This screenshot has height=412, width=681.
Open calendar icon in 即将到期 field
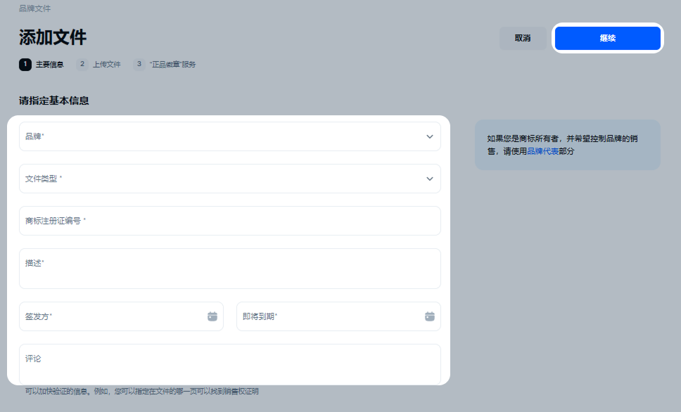click(x=430, y=316)
